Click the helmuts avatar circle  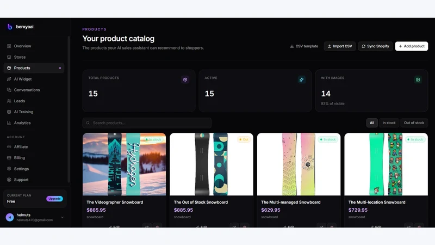10,217
